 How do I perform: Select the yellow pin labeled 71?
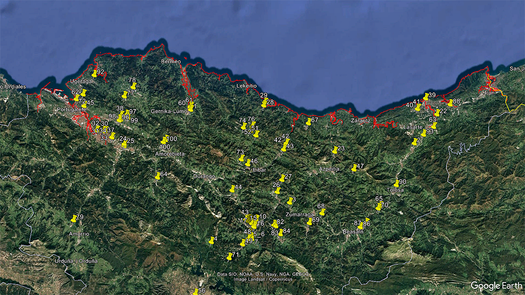coord(230,256)
